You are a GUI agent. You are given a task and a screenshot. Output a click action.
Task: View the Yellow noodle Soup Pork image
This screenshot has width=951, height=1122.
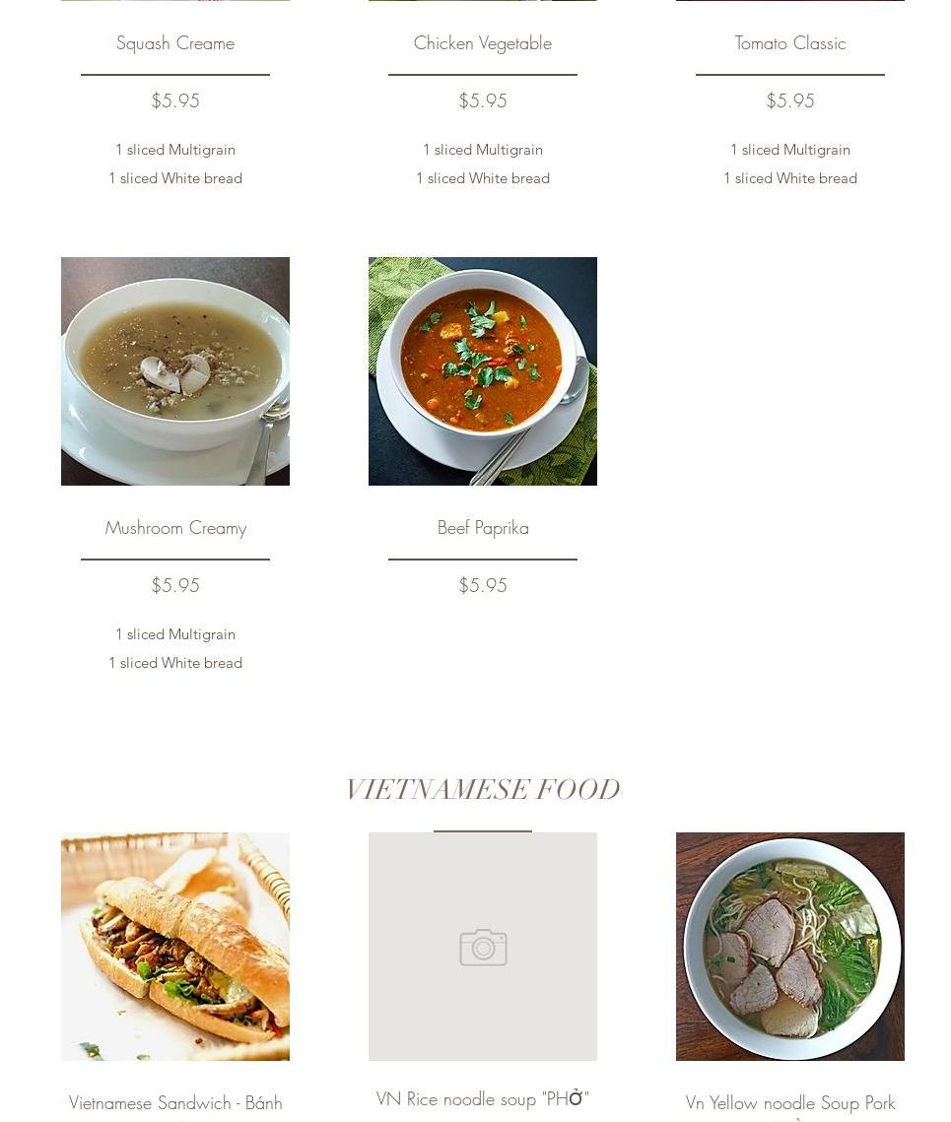click(x=790, y=946)
